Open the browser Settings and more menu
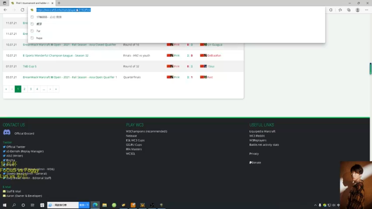Screen dimensions: 372x209 (366, 10)
